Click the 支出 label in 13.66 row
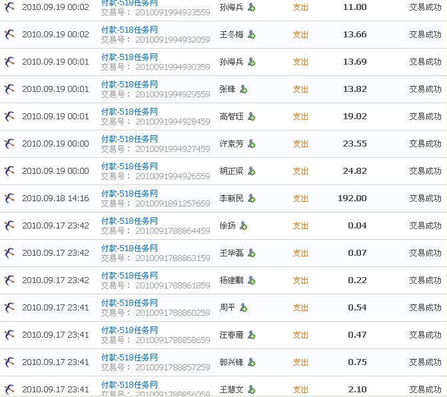Image resolution: width=447 pixels, height=397 pixels. pos(300,35)
